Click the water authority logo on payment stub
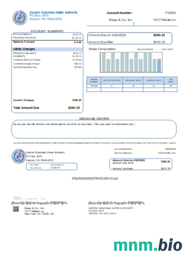Screen dimensions: 189x263 [x=18, y=156]
